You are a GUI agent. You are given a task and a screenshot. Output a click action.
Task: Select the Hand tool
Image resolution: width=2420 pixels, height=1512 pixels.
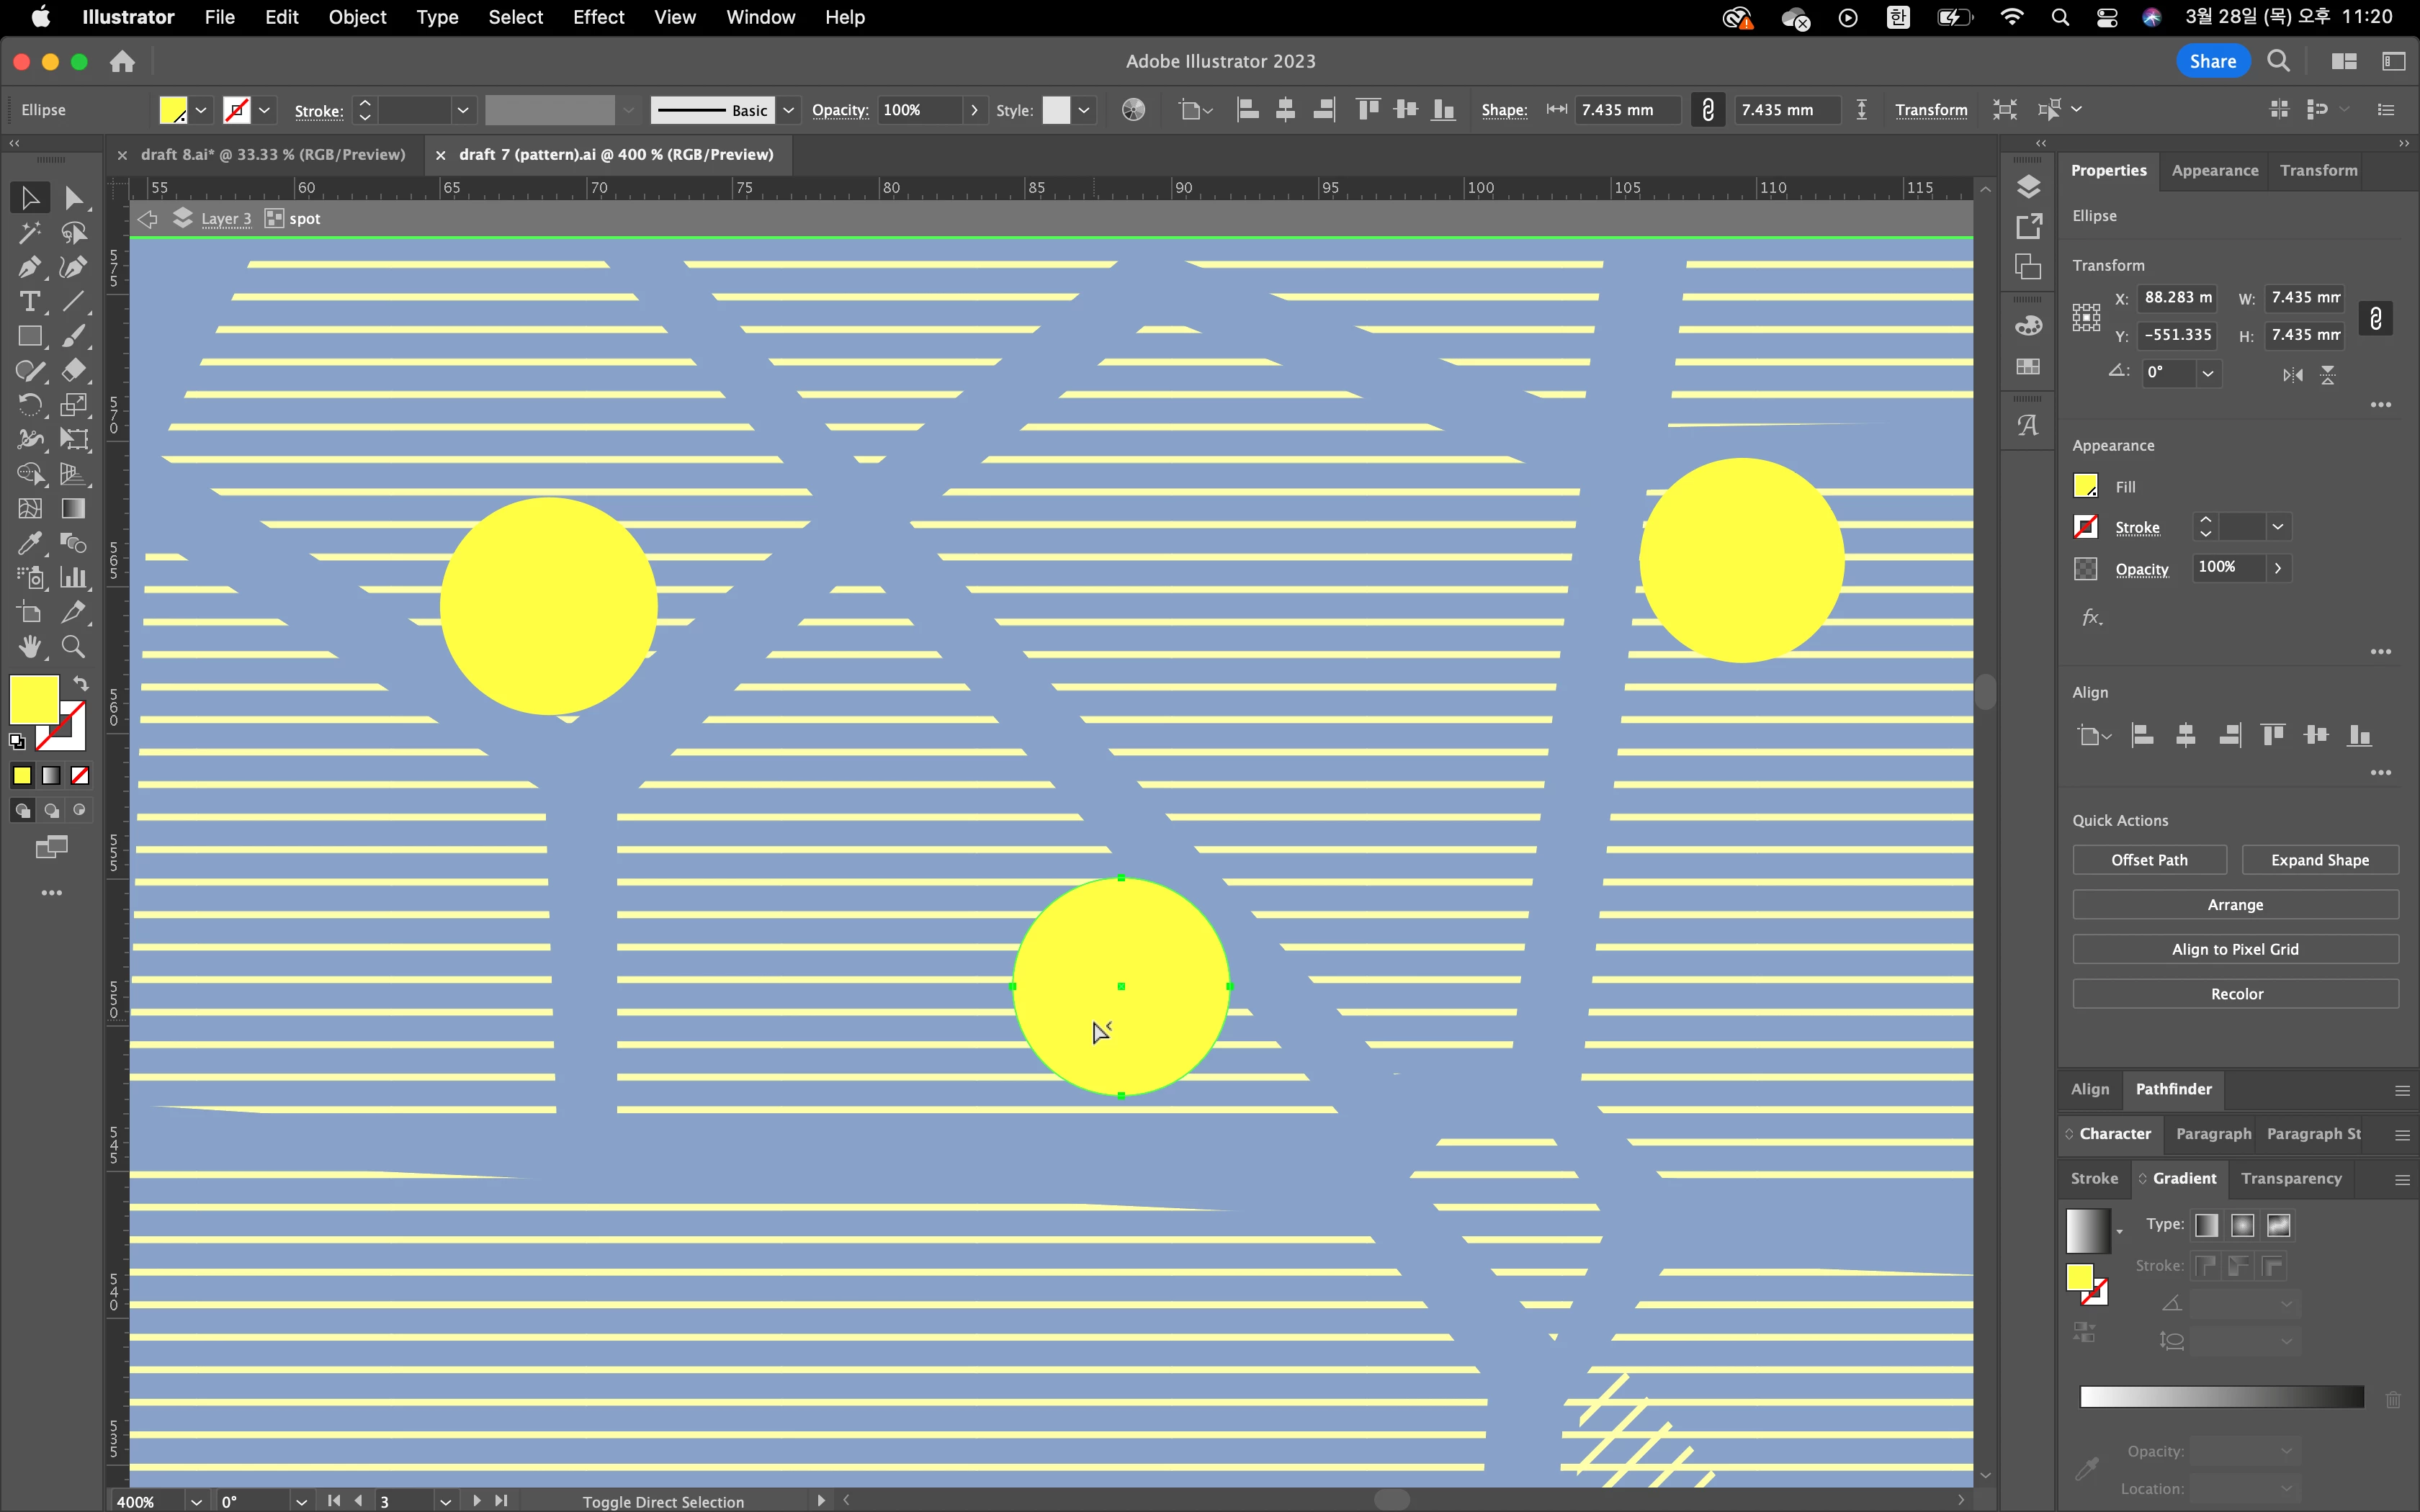tap(29, 647)
